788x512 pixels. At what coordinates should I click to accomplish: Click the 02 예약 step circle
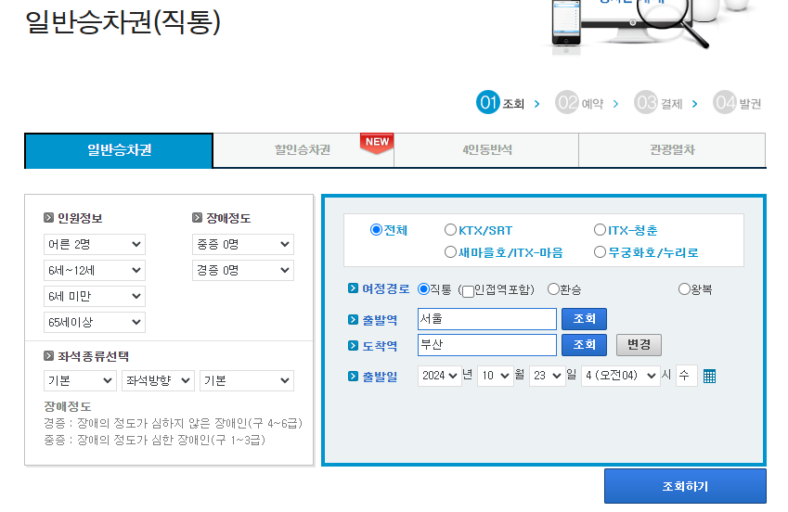coord(567,103)
